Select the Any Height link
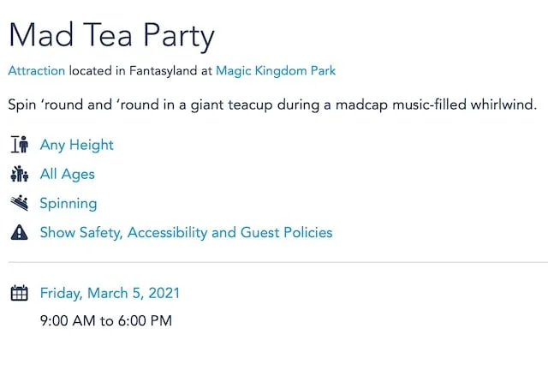 76,145
